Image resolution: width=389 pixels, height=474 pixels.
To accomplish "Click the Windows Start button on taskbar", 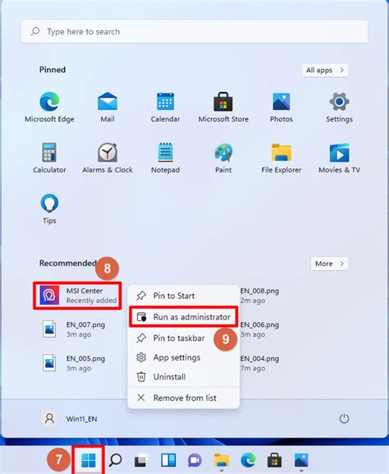I will [x=88, y=460].
